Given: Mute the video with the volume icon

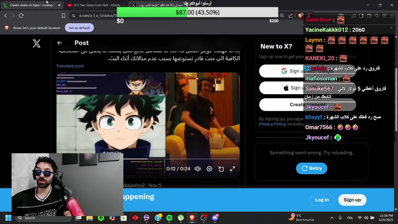Looking at the screenshot, I should (197, 169).
